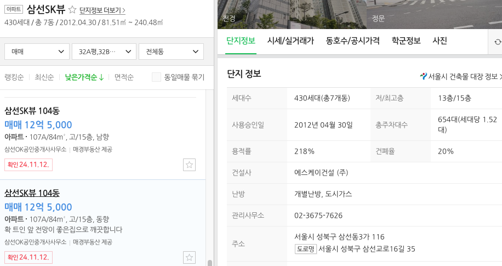The height and width of the screenshot is (266, 502).
Task: Open second underlined 삼선SK뷰 104동 listing title
Action: pos(32,193)
